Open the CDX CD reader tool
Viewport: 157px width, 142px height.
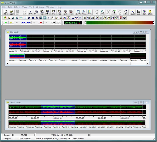tap(144, 12)
